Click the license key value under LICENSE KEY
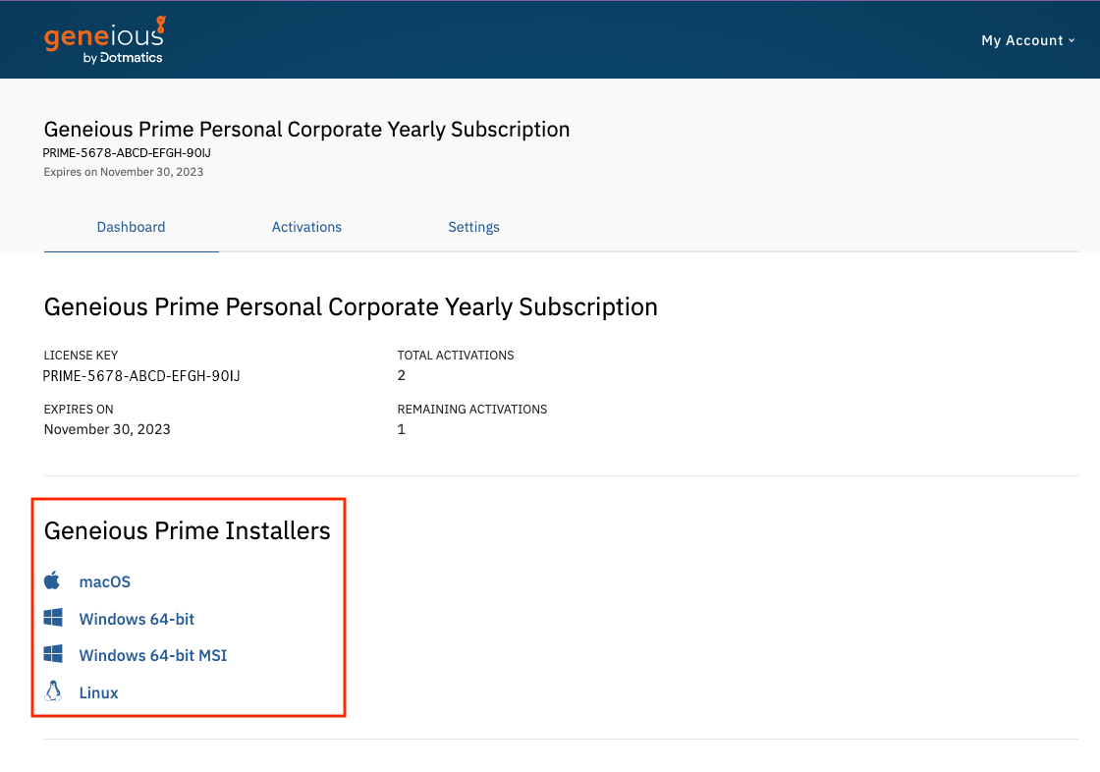This screenshot has height=772, width=1100. point(141,375)
